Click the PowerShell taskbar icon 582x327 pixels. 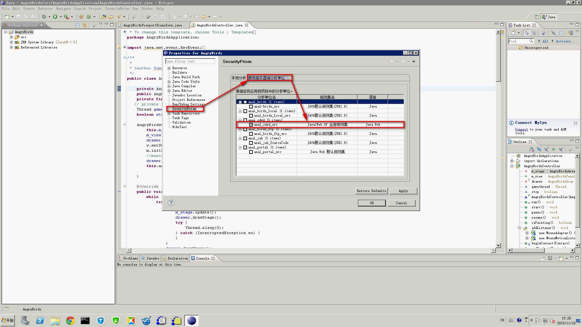pyautogui.click(x=40, y=321)
